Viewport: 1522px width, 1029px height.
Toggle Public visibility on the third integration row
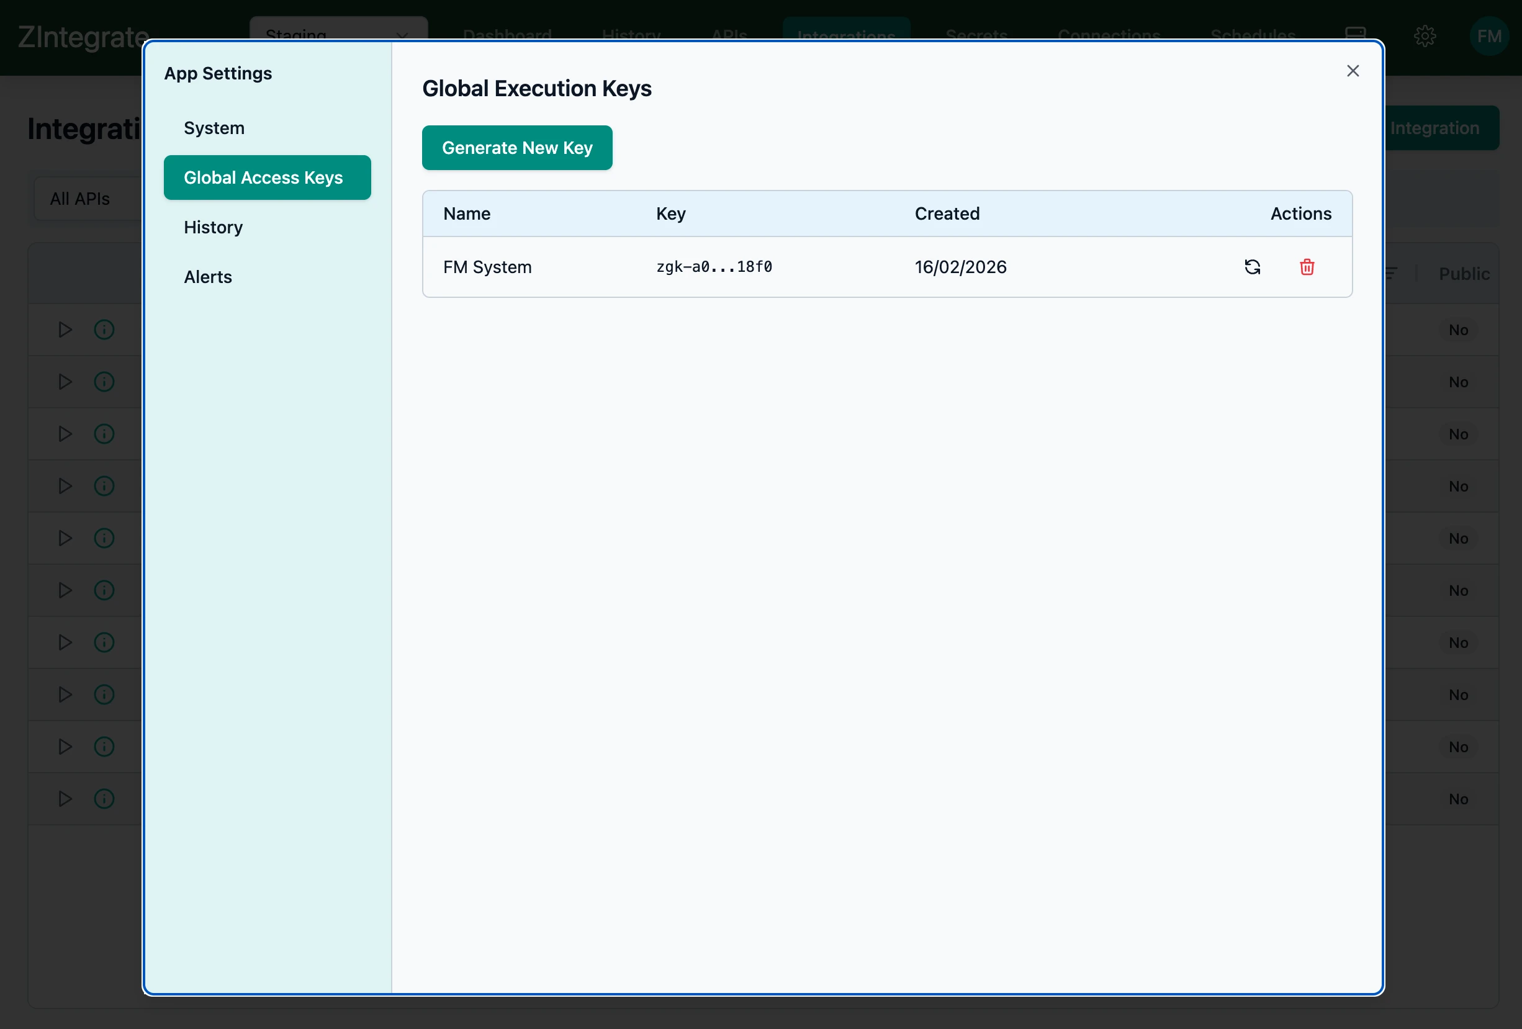point(1459,434)
